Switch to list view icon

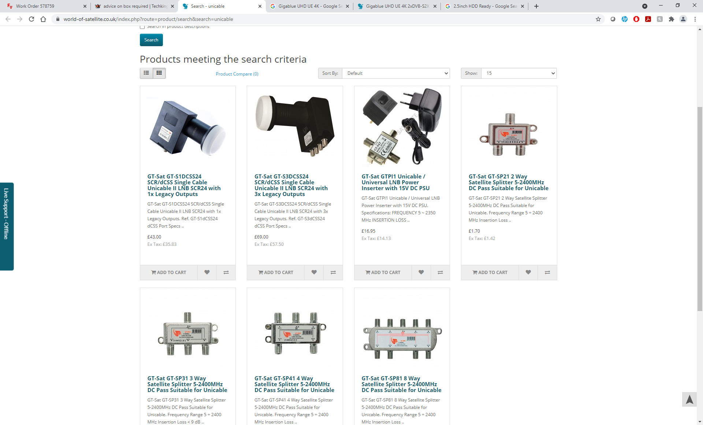click(146, 73)
